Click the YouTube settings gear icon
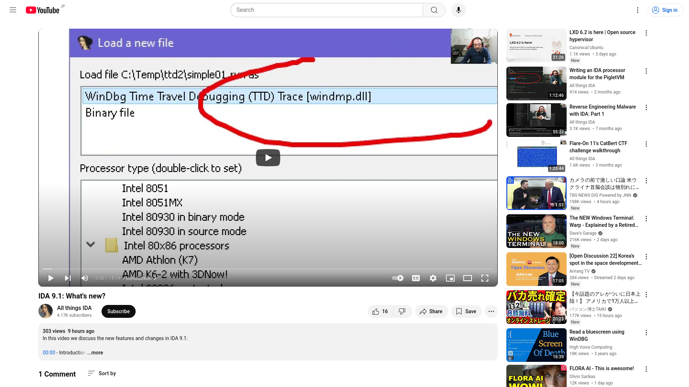 tap(433, 278)
